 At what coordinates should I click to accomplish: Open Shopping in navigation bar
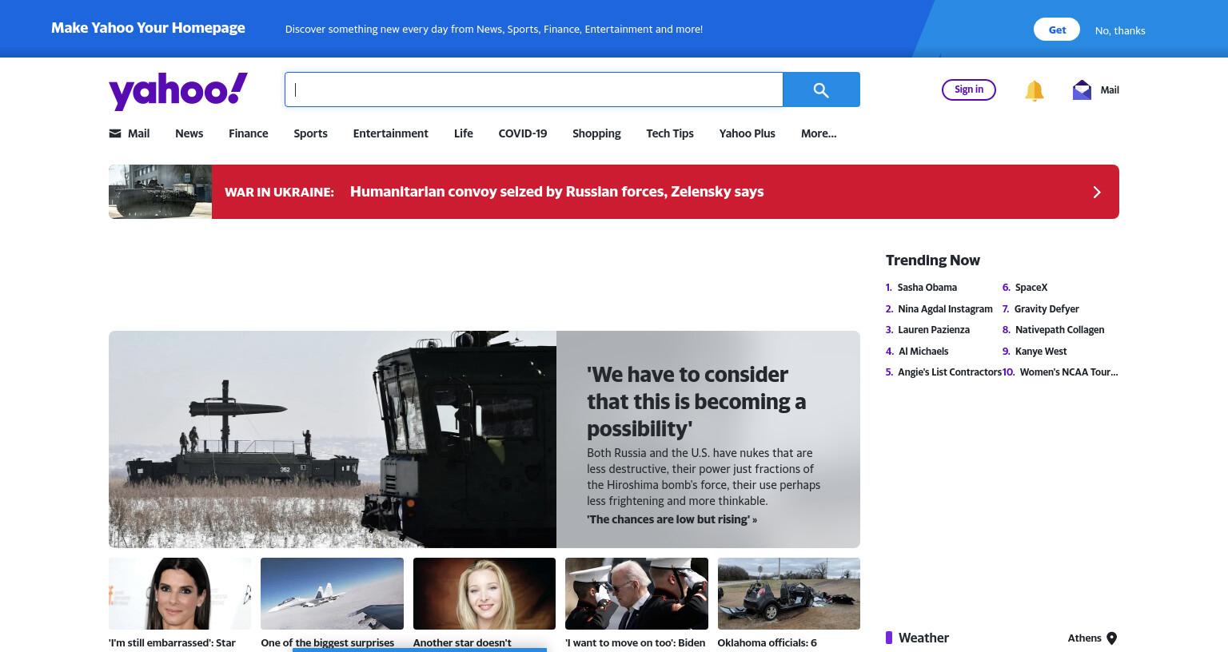pyautogui.click(x=596, y=133)
